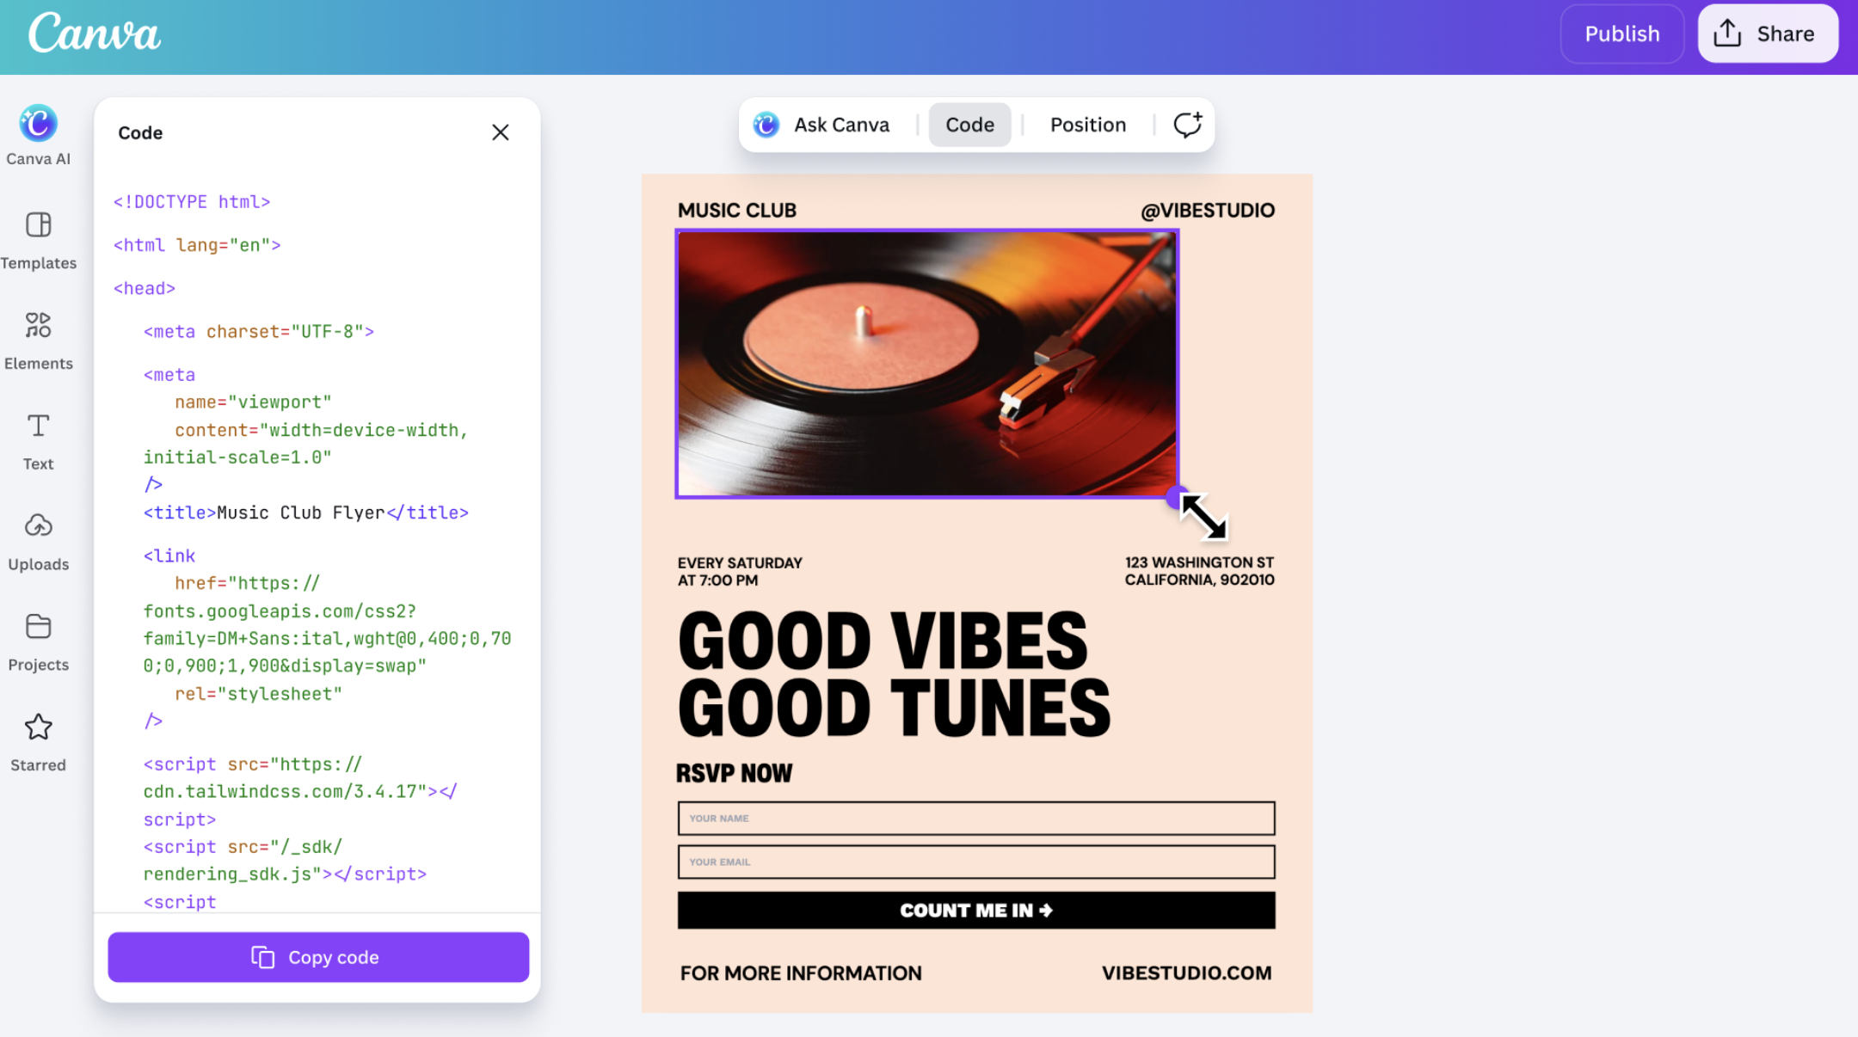Click the Ask Canva toolbar option
The width and height of the screenshot is (1858, 1037).
point(822,126)
